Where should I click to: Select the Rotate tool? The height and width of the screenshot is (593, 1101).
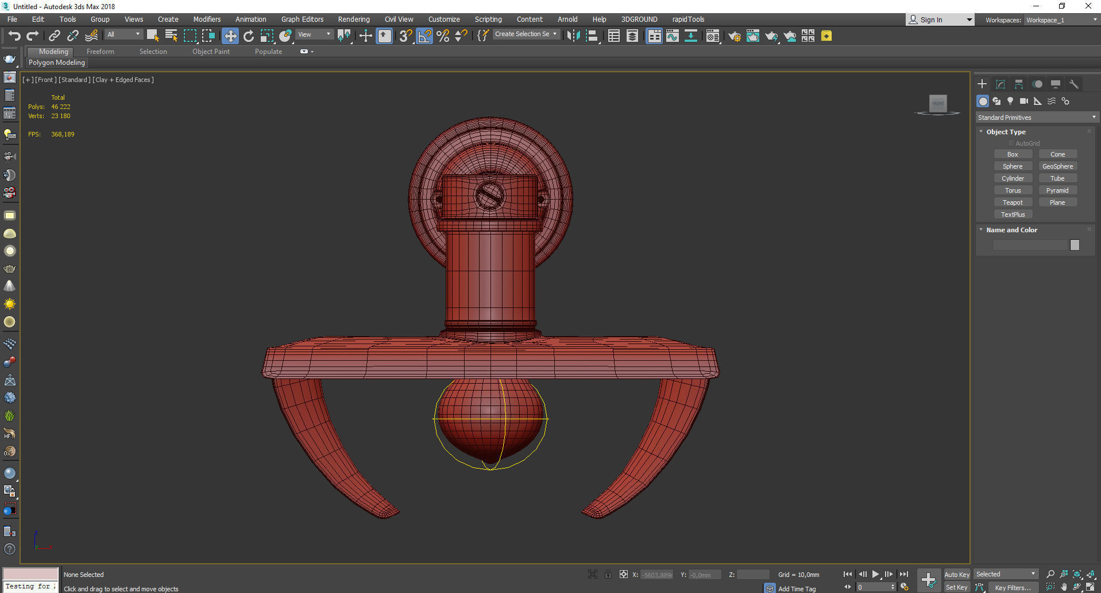pos(249,36)
